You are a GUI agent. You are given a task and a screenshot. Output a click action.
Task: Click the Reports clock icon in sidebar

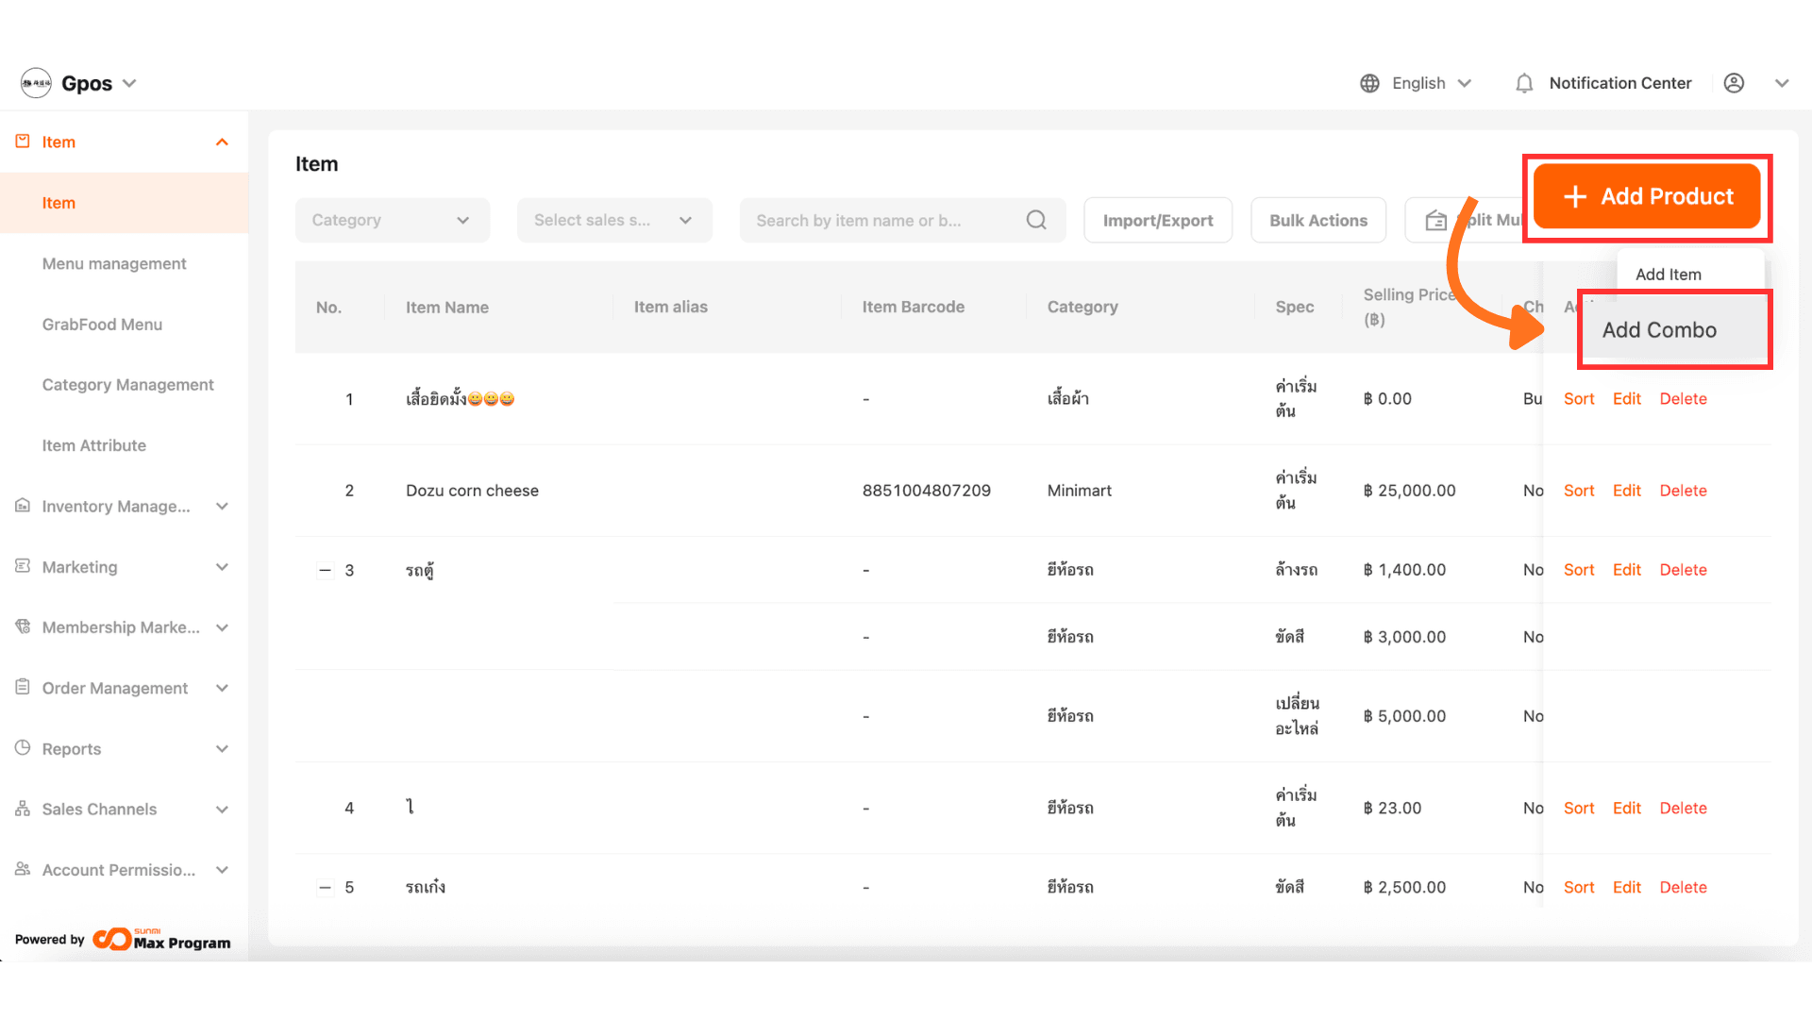[23, 748]
